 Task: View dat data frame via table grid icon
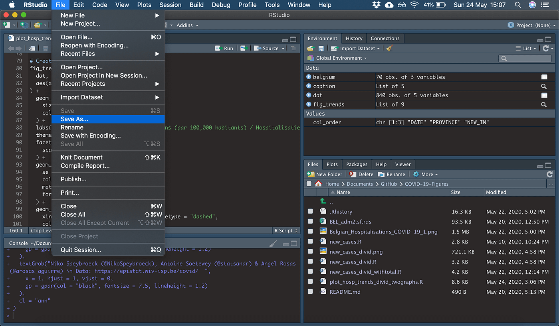click(544, 95)
